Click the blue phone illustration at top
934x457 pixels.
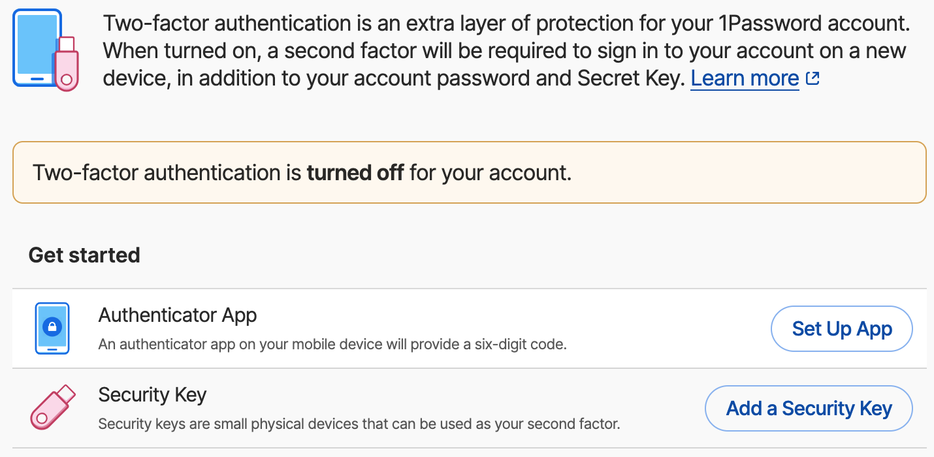click(36, 48)
